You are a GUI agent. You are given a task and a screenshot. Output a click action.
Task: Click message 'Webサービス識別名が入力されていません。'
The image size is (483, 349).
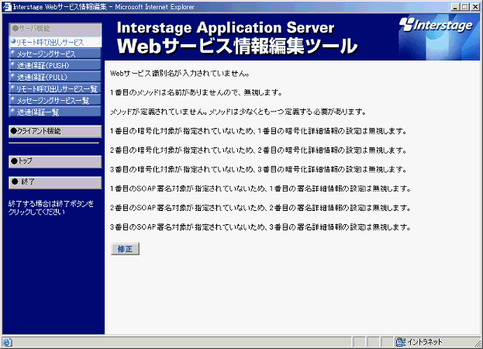[x=180, y=74]
